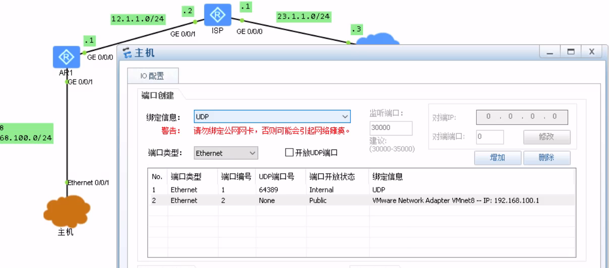The image size is (609, 268).
Task: Click the UDP端口号 column header
Action: [x=276, y=177]
